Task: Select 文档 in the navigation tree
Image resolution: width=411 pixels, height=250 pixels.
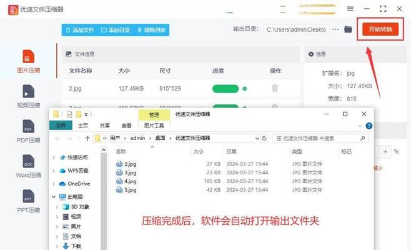Action: click(x=76, y=236)
